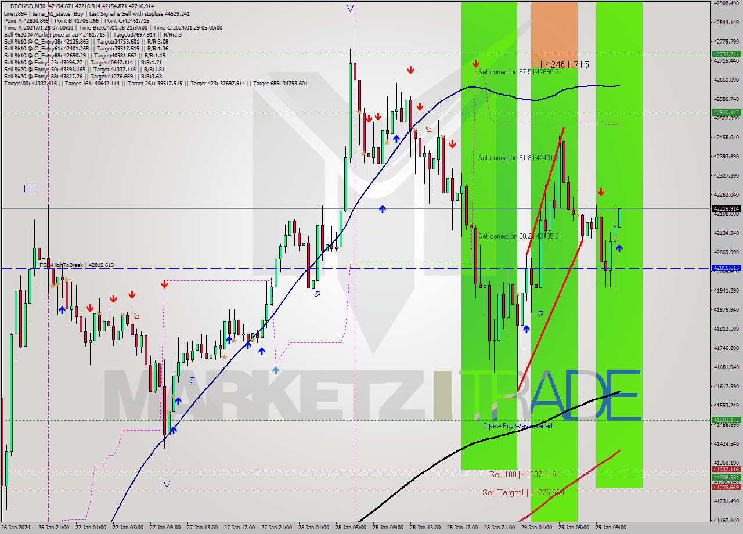This screenshot has height=534, width=743.
Task: Click the 'Sell correction 87.5 | 42690.2' label
Action: [x=518, y=72]
